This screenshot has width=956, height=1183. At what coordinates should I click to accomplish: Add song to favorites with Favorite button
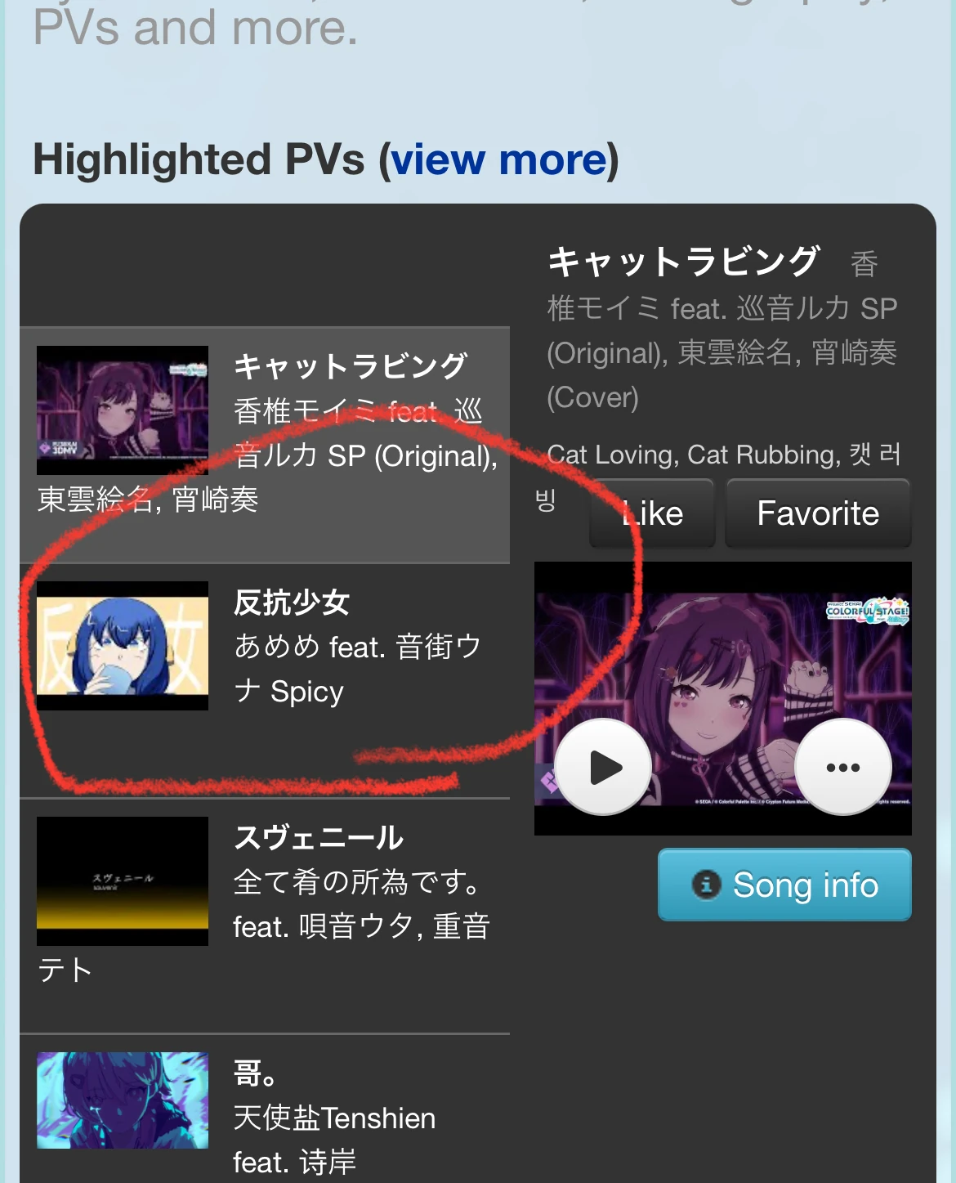pyautogui.click(x=818, y=513)
